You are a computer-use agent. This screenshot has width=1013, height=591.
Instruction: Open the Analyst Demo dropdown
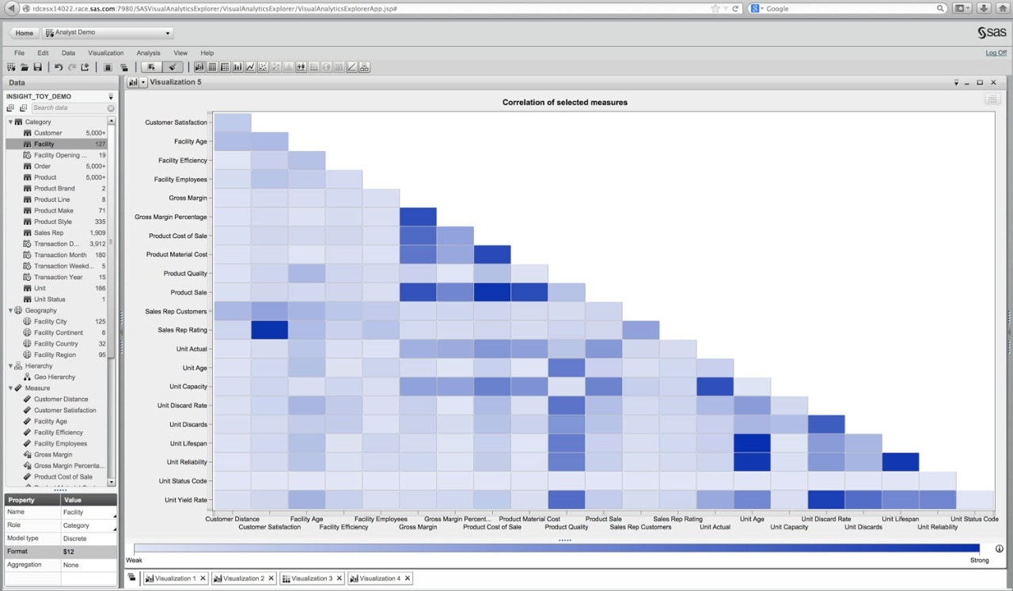pos(108,33)
